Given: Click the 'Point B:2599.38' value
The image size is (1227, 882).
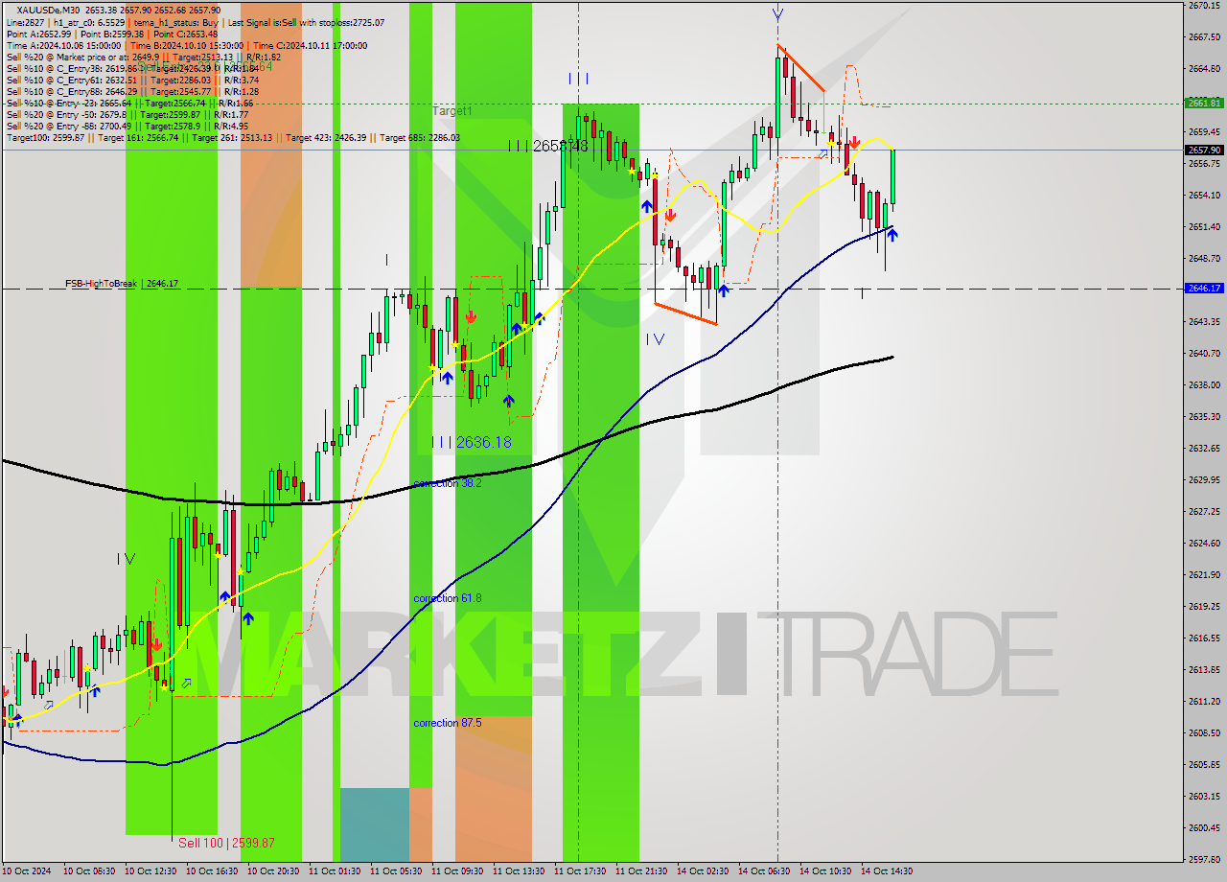Looking at the screenshot, I should 113,34.
